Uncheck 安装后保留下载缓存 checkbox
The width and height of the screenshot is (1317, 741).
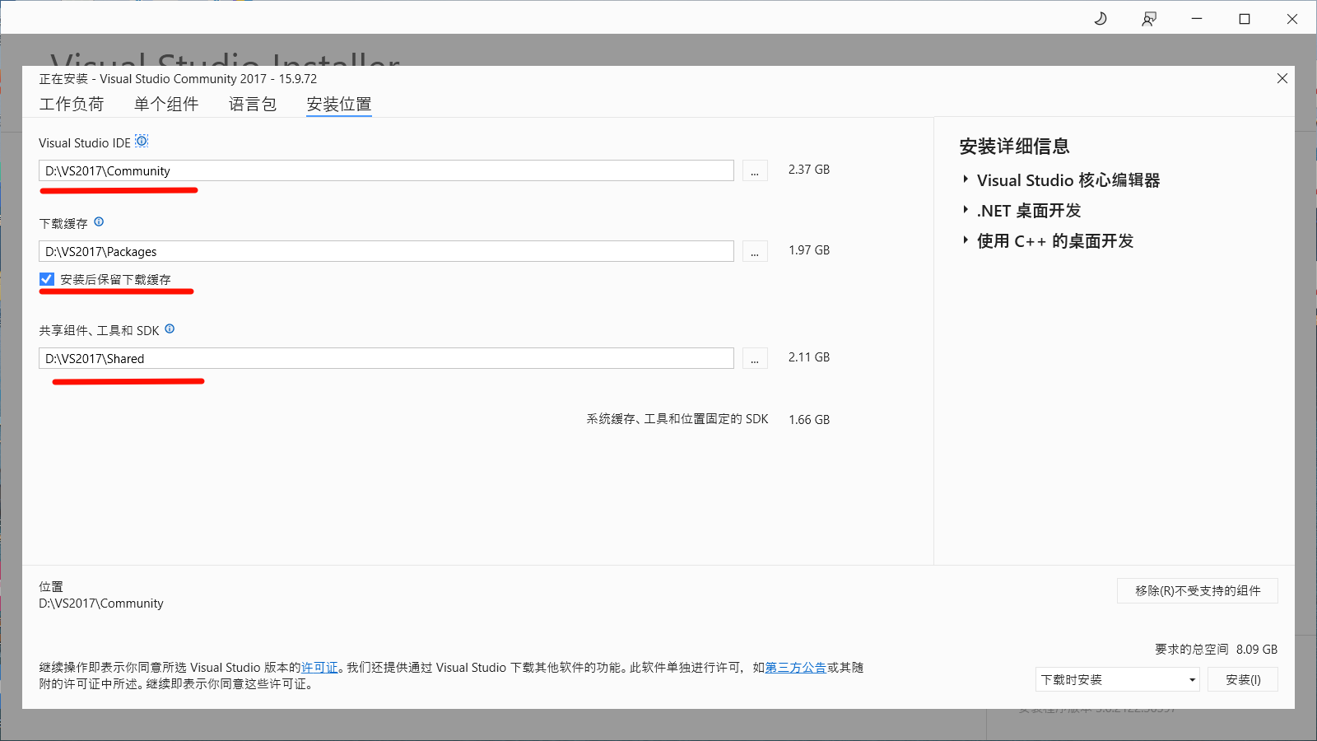[47, 279]
